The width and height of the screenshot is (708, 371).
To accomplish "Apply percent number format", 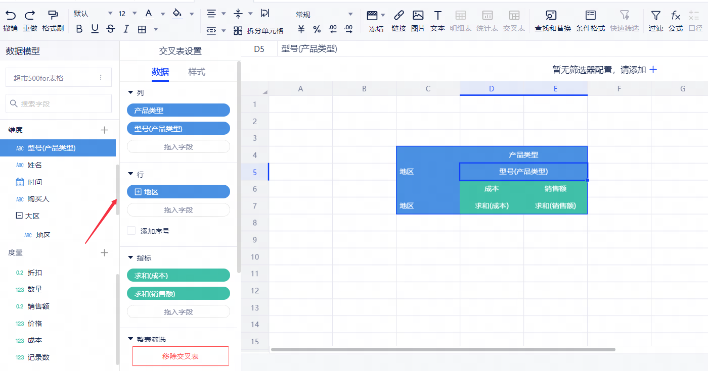I will pos(317,29).
